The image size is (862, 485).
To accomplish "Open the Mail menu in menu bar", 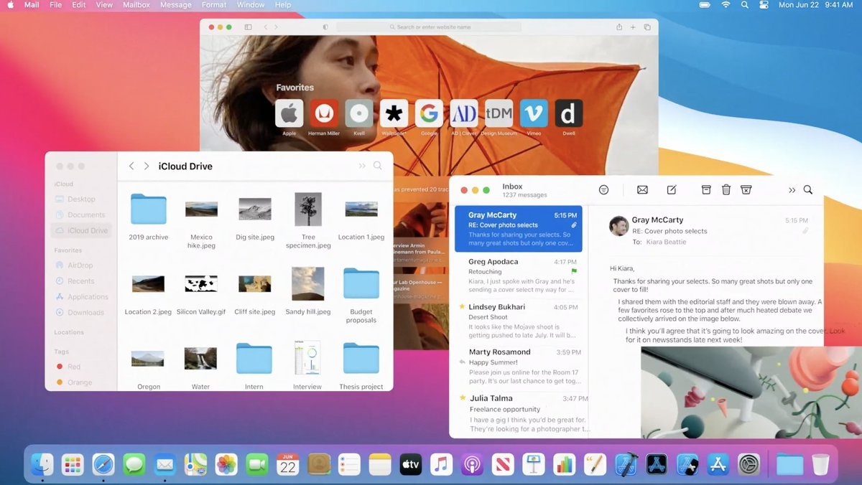I will coord(32,5).
